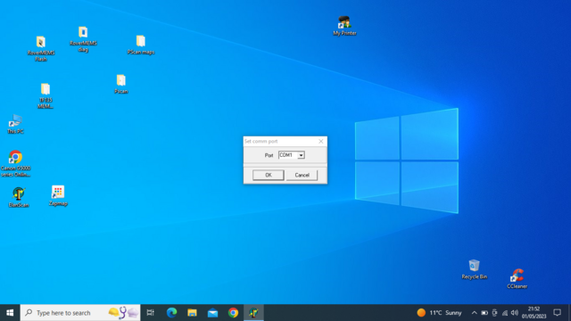Open the Action Center notifications icon
The height and width of the screenshot is (321, 571).
557,313
